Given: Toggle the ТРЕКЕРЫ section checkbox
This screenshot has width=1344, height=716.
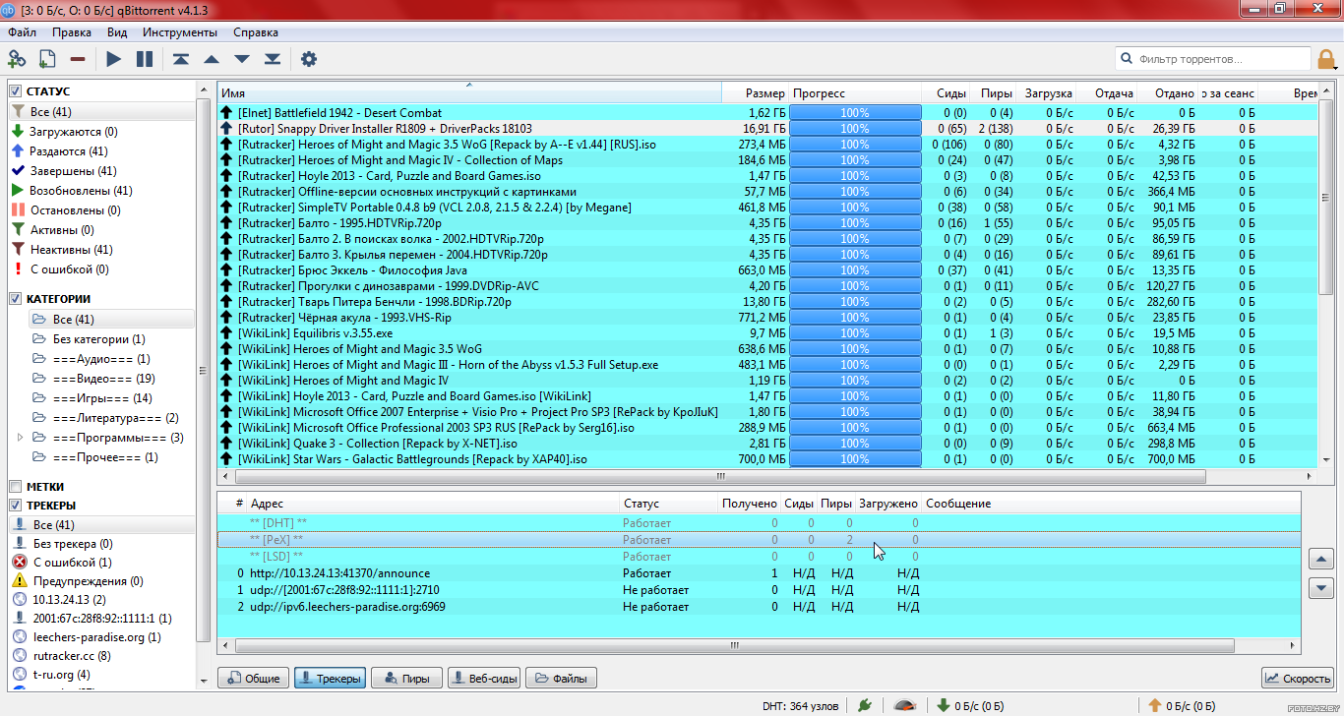Looking at the screenshot, I should (x=16, y=506).
